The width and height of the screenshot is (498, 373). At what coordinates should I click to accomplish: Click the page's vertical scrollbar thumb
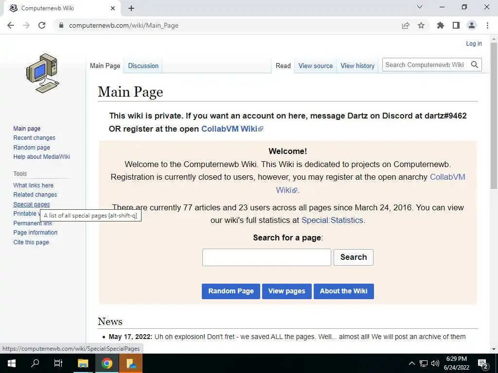pos(494,116)
